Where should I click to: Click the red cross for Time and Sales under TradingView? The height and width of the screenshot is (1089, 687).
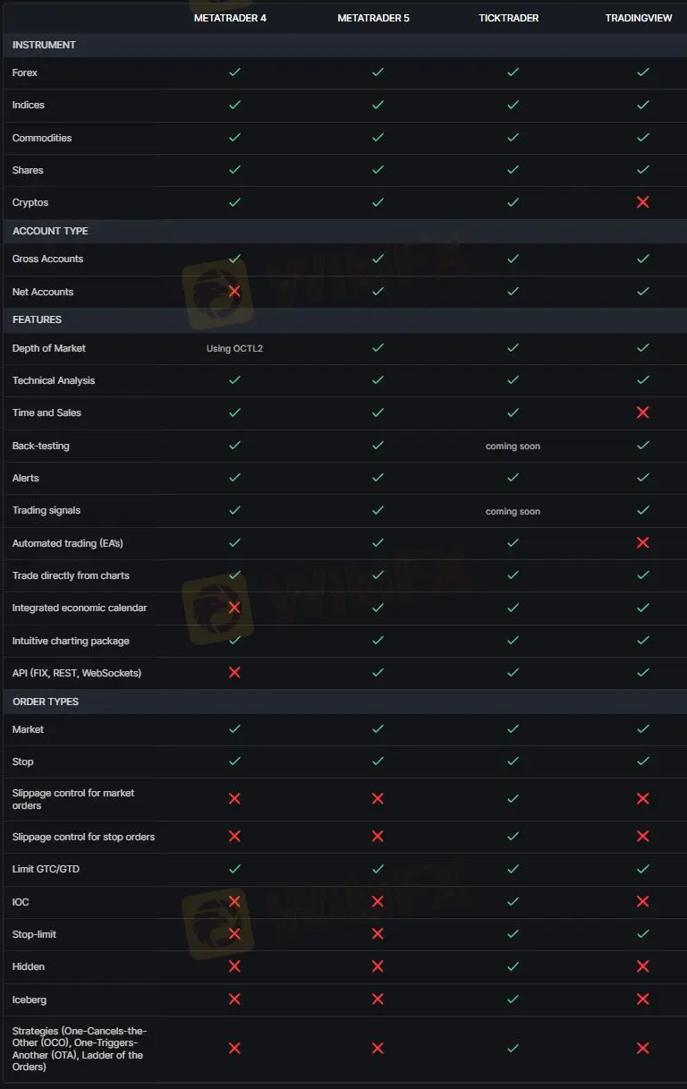[x=642, y=413]
